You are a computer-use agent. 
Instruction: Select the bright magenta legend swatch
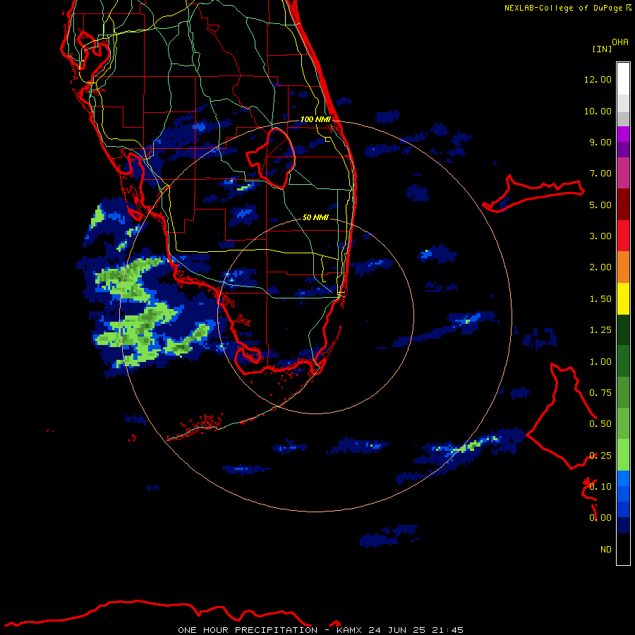point(623,134)
